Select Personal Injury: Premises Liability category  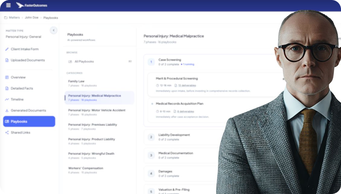(x=100, y=126)
